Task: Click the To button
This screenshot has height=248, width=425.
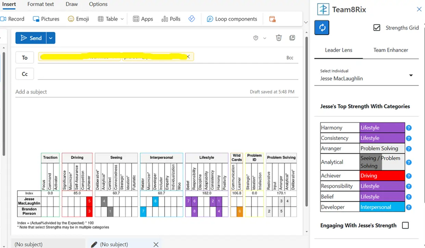Action: [25, 58]
